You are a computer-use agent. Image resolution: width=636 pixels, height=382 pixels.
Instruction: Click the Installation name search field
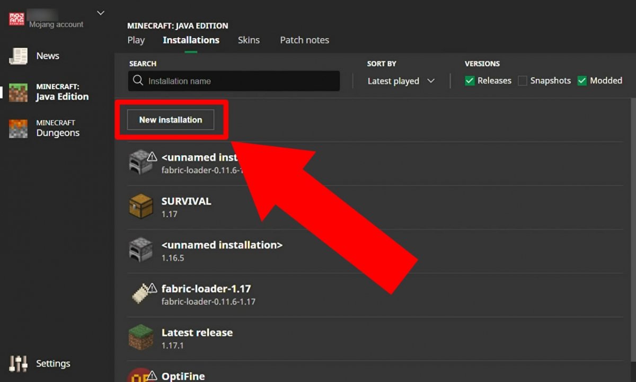tap(234, 81)
